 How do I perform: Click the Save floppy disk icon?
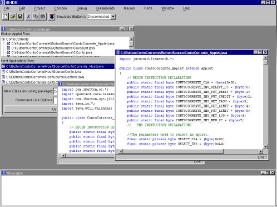coord(20,17)
